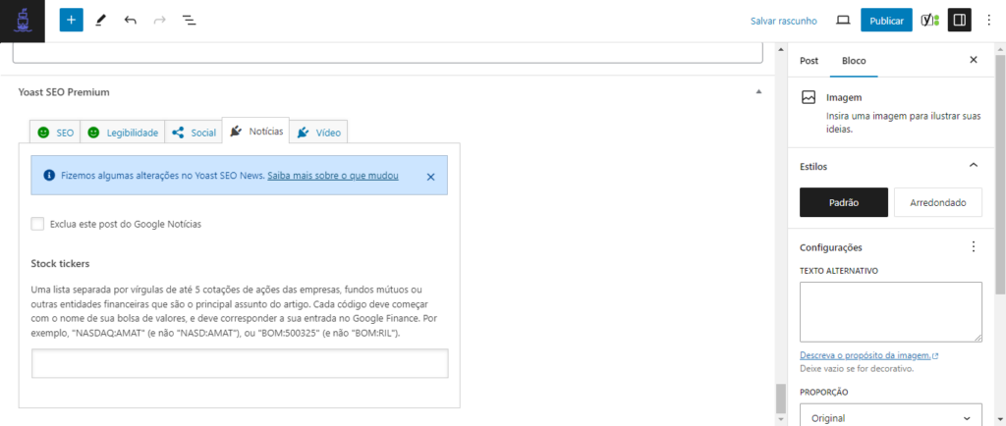Viewport: 1006px width, 426px height.
Task: Click the Yoast SEO Premium title
Action: (x=64, y=92)
